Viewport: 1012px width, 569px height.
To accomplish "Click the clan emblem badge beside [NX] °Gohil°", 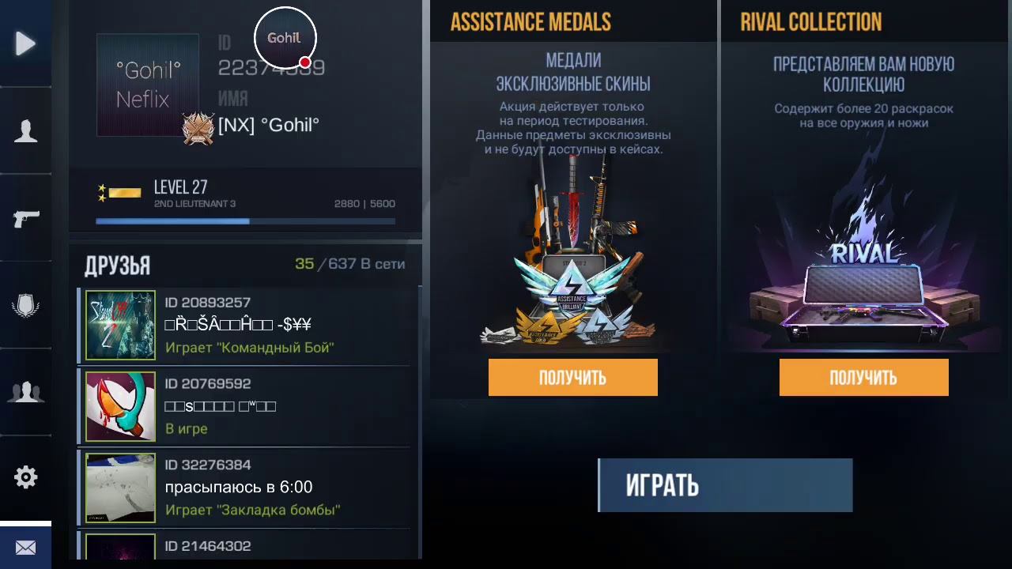I will 198,128.
